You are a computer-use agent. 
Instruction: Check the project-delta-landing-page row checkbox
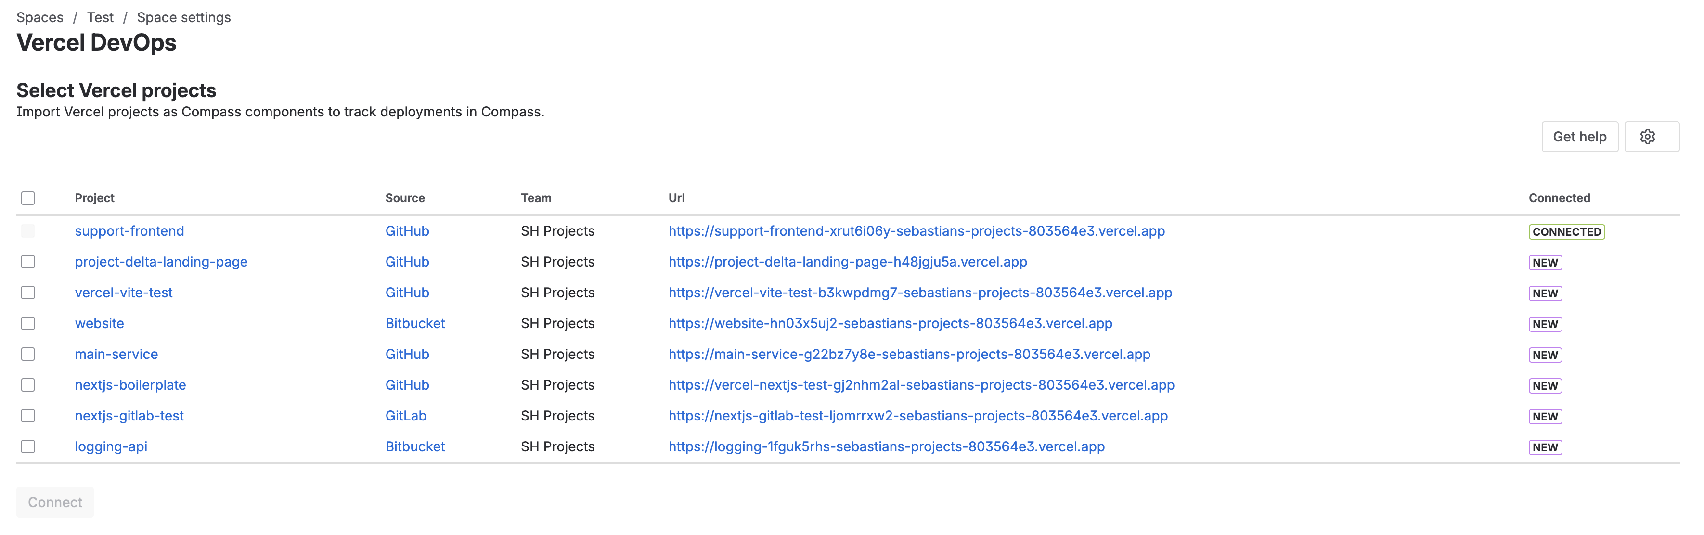click(x=28, y=262)
